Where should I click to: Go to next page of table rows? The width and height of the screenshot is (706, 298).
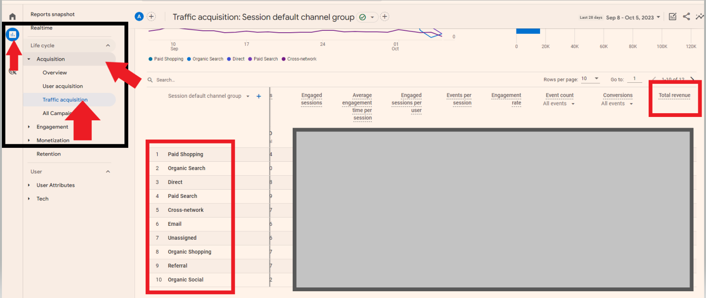coord(692,79)
